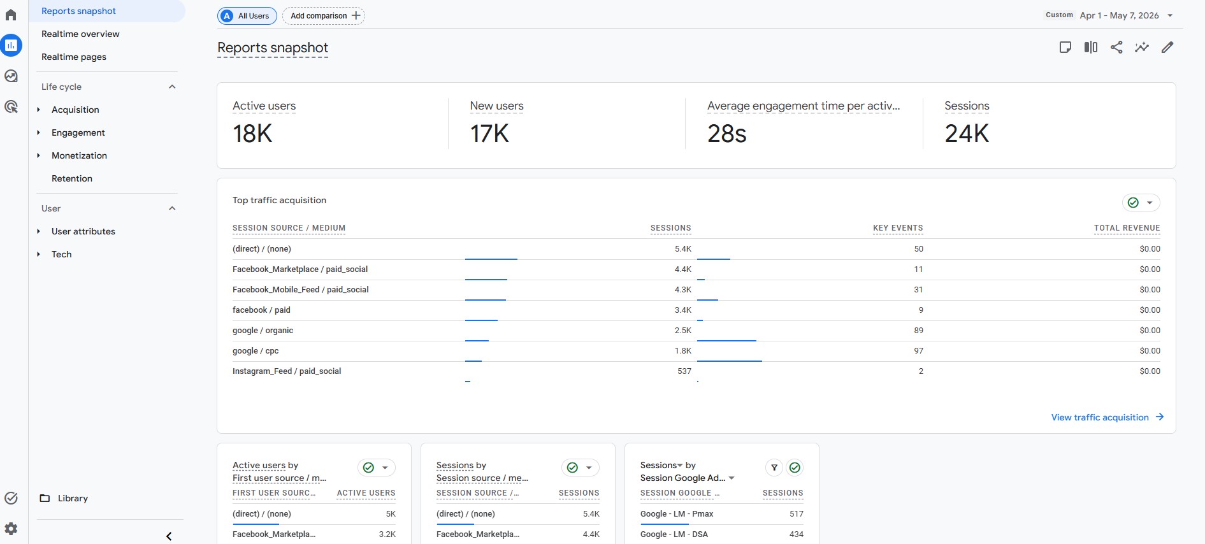
Task: Expand the Acquisition tree item
Action: (x=39, y=110)
